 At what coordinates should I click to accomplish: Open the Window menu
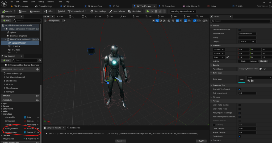51,2
